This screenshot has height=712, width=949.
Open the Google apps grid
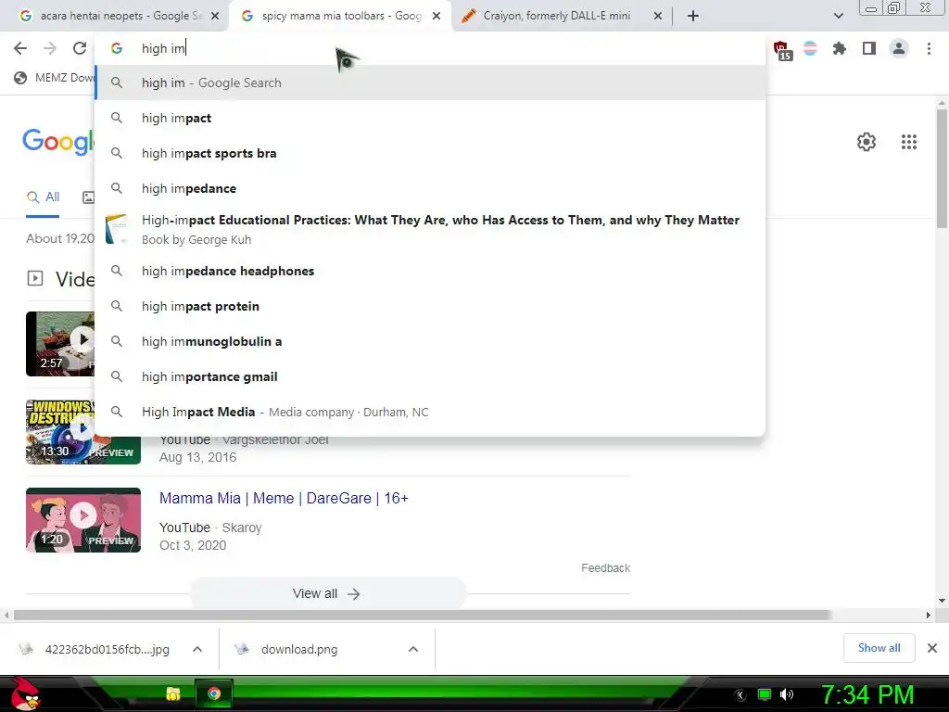tap(909, 142)
